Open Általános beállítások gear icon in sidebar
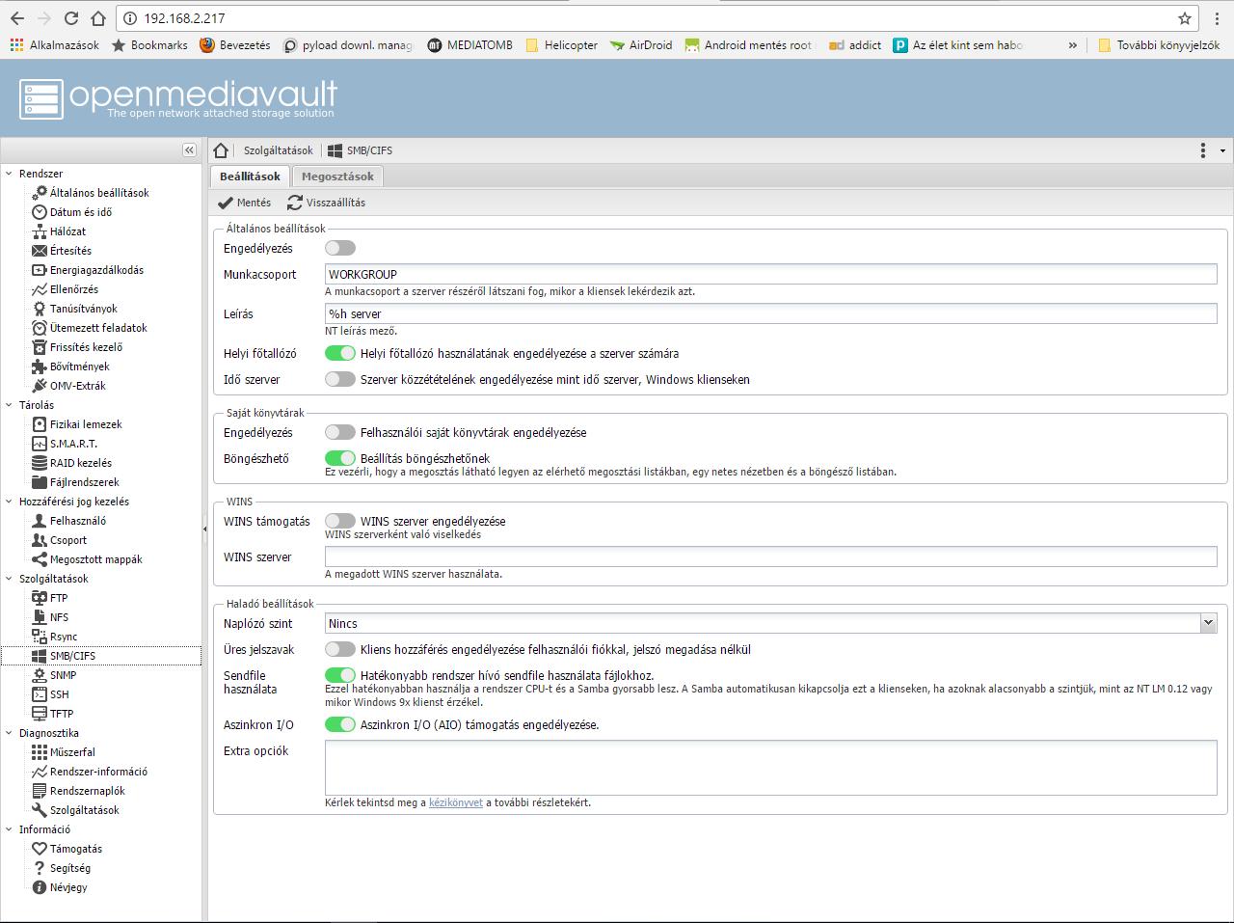This screenshot has height=923, width=1234. [40, 193]
